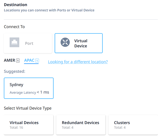Choose the Virtual Devices type card

29,125
